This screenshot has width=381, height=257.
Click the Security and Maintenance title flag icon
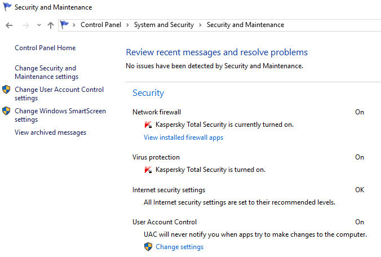(x=7, y=7)
